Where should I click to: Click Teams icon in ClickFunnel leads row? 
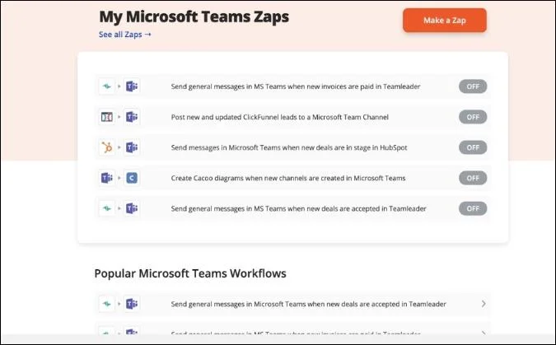132,117
